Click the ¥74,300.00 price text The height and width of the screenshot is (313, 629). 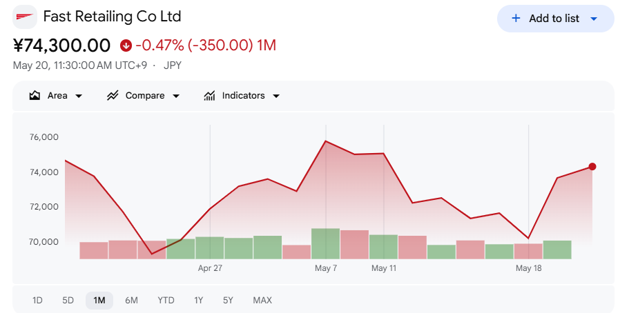click(x=61, y=46)
